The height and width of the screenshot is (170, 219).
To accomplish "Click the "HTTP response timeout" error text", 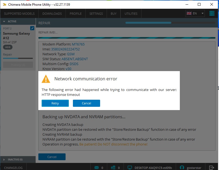I will point(61,95).
